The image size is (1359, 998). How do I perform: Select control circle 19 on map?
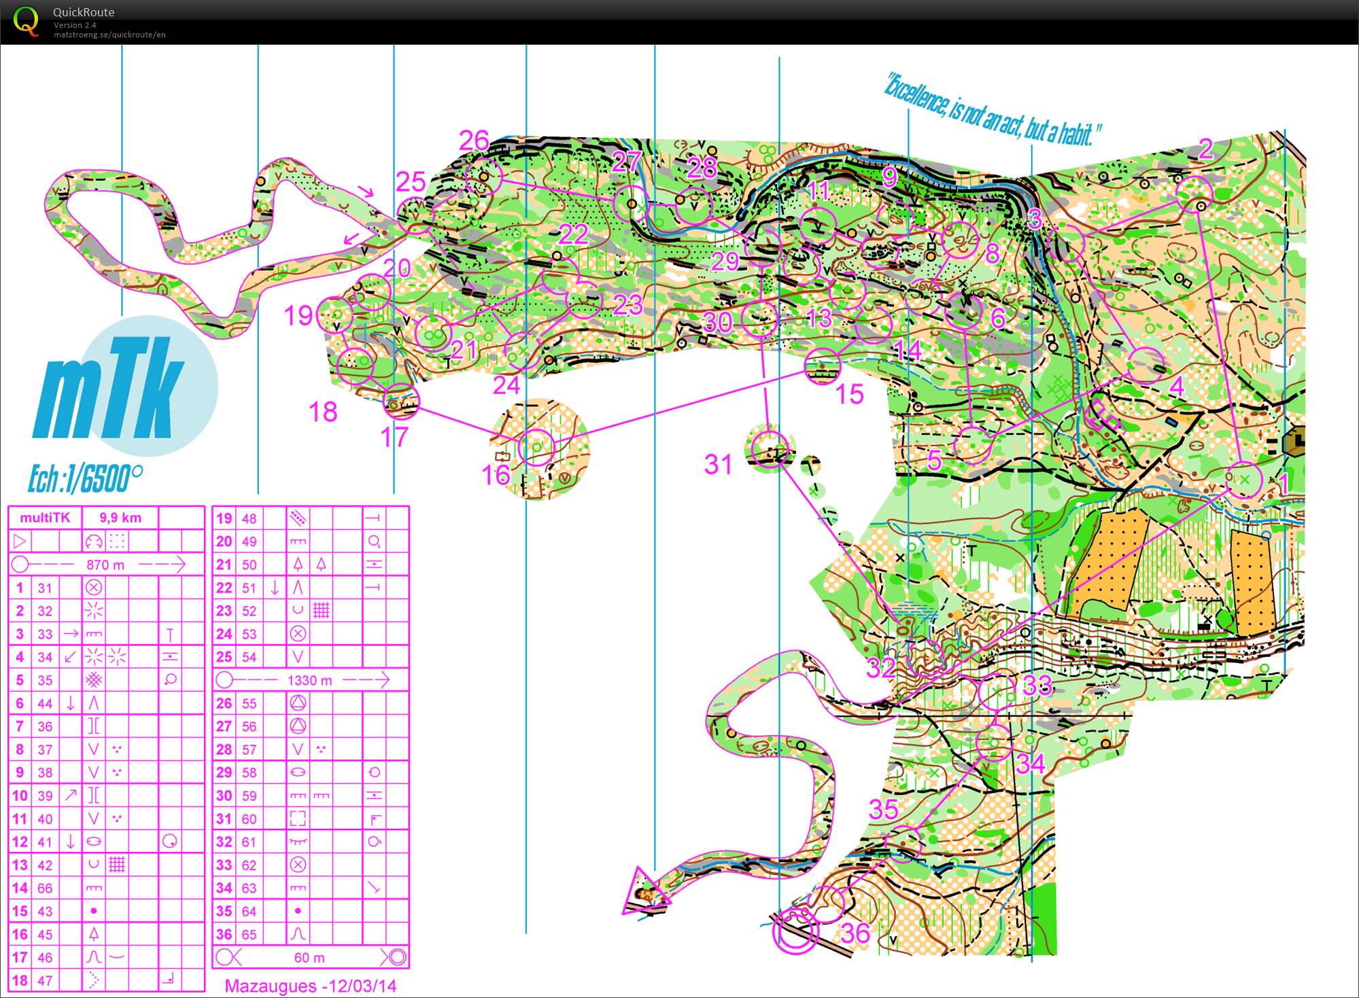[334, 315]
